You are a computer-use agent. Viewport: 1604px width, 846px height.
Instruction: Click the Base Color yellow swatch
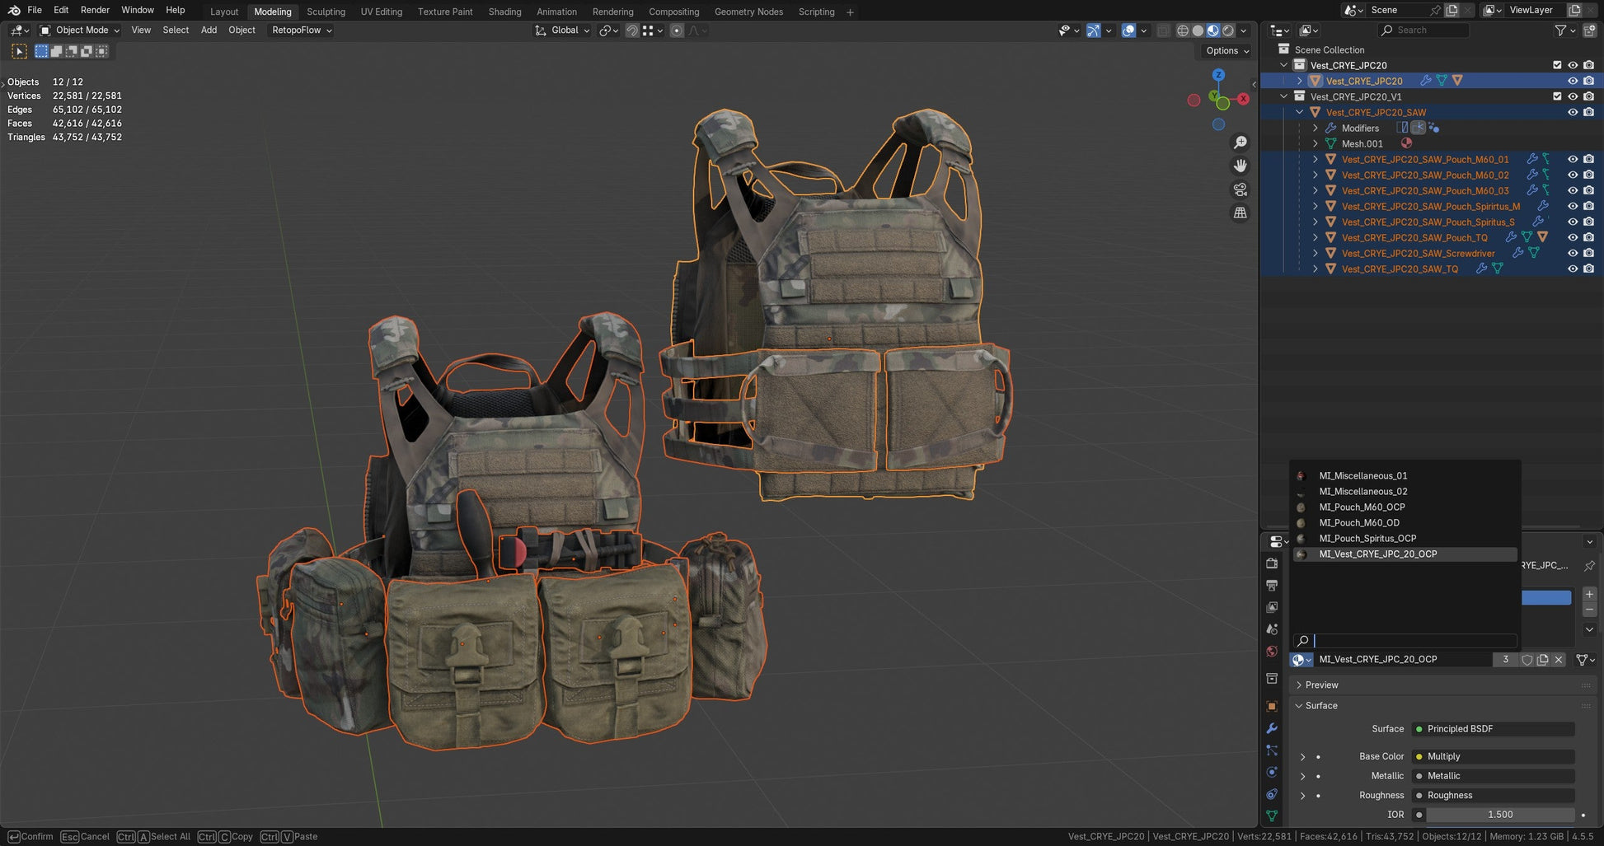(x=1419, y=756)
